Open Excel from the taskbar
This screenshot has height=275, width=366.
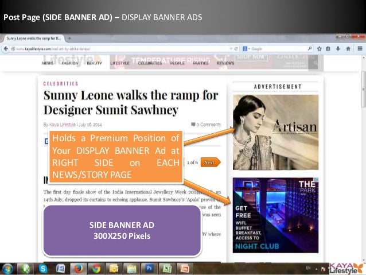[167, 269]
